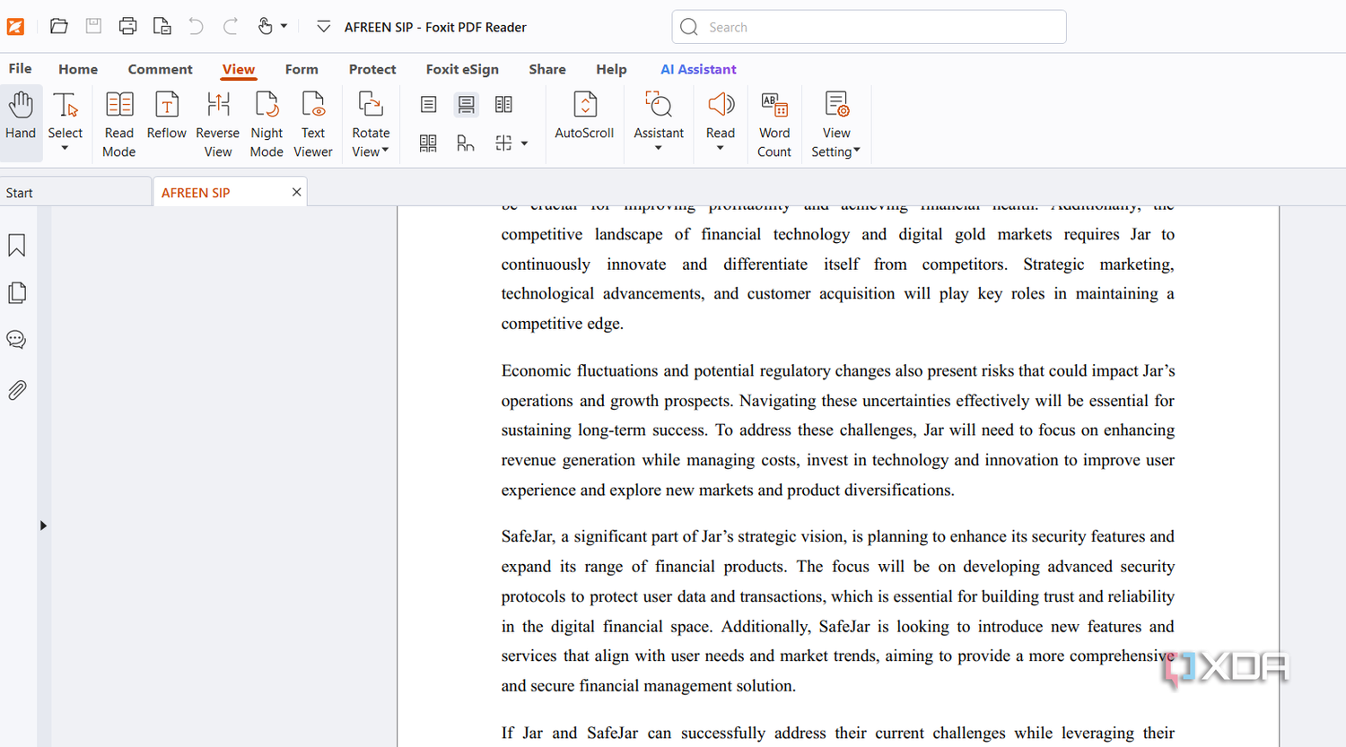Open the Bookmarks panel
1346x747 pixels.
click(17, 246)
